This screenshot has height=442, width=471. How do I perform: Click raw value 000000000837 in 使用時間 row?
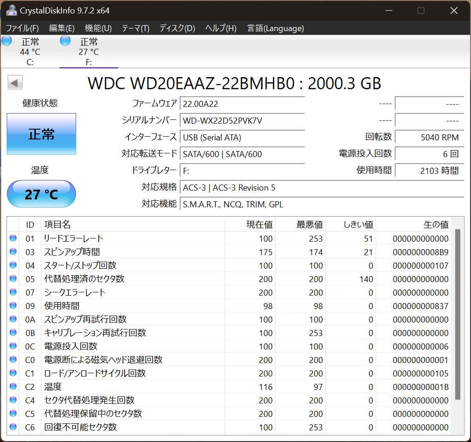(x=421, y=306)
